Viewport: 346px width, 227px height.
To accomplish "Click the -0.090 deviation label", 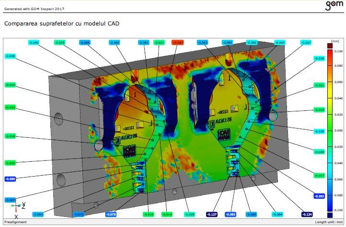I will pyautogui.click(x=11, y=179).
